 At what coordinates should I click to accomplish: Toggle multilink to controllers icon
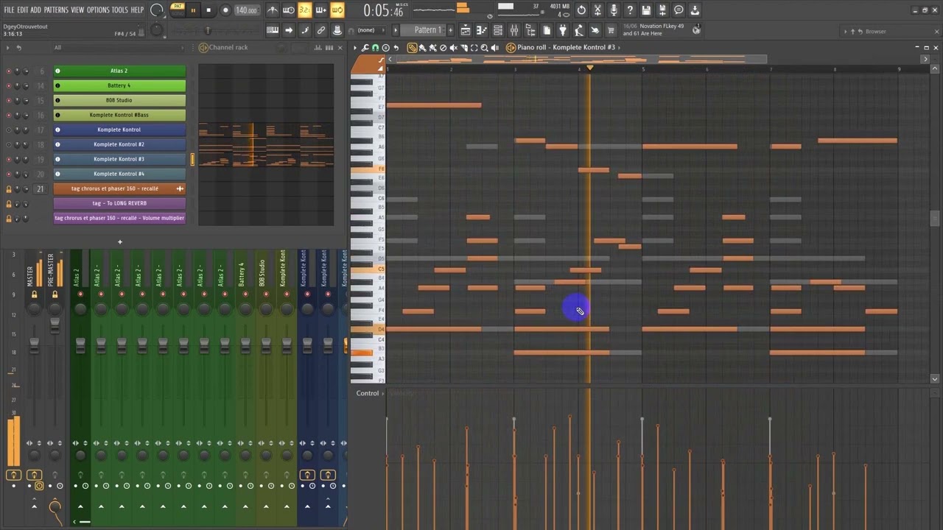321,30
